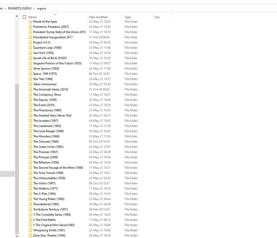The height and width of the screenshot is (238, 277).
Task: Select The Anunnaki Series (2016) folder icon
Action: pyautogui.click(x=30, y=89)
